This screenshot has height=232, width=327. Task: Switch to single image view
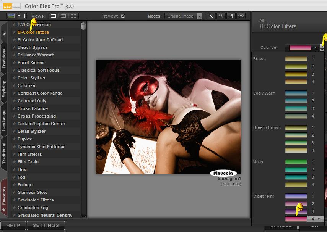click(53, 16)
